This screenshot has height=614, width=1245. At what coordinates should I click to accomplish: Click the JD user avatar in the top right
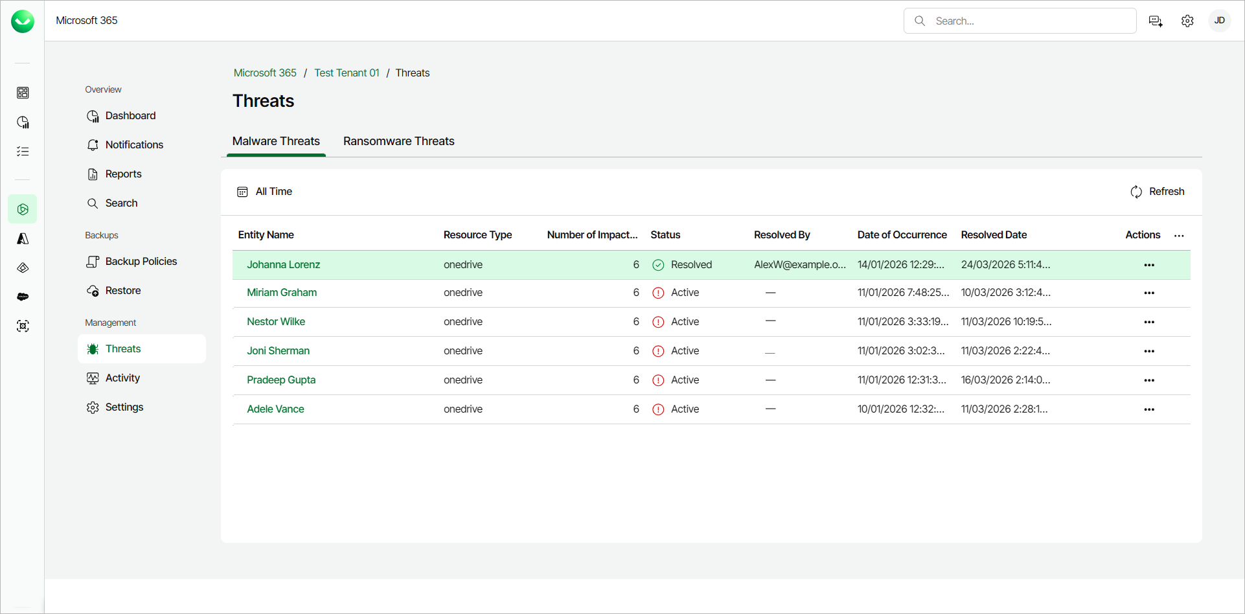tap(1220, 21)
